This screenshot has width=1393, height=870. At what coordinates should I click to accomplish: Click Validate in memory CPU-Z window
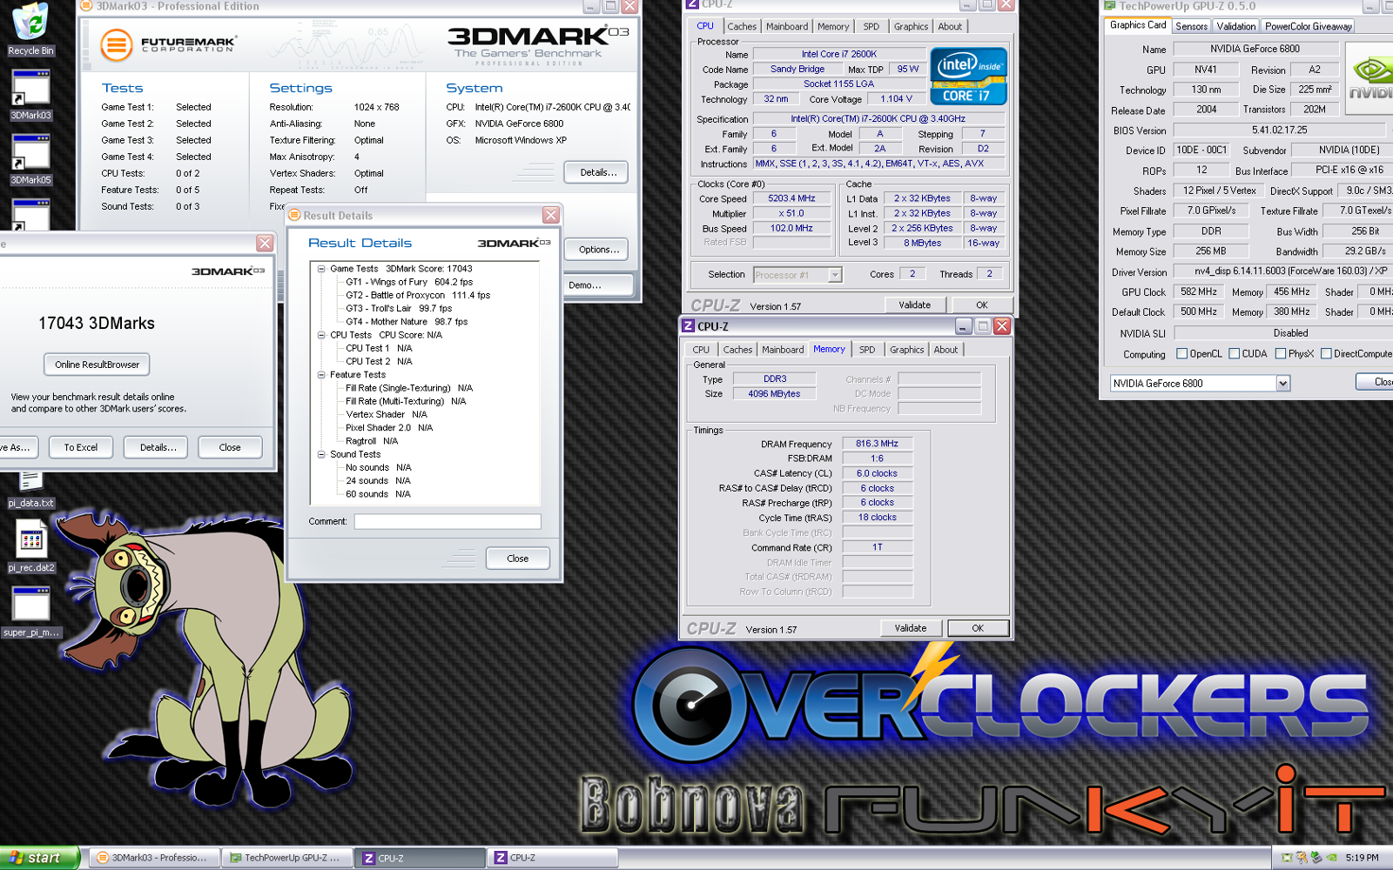911,628
